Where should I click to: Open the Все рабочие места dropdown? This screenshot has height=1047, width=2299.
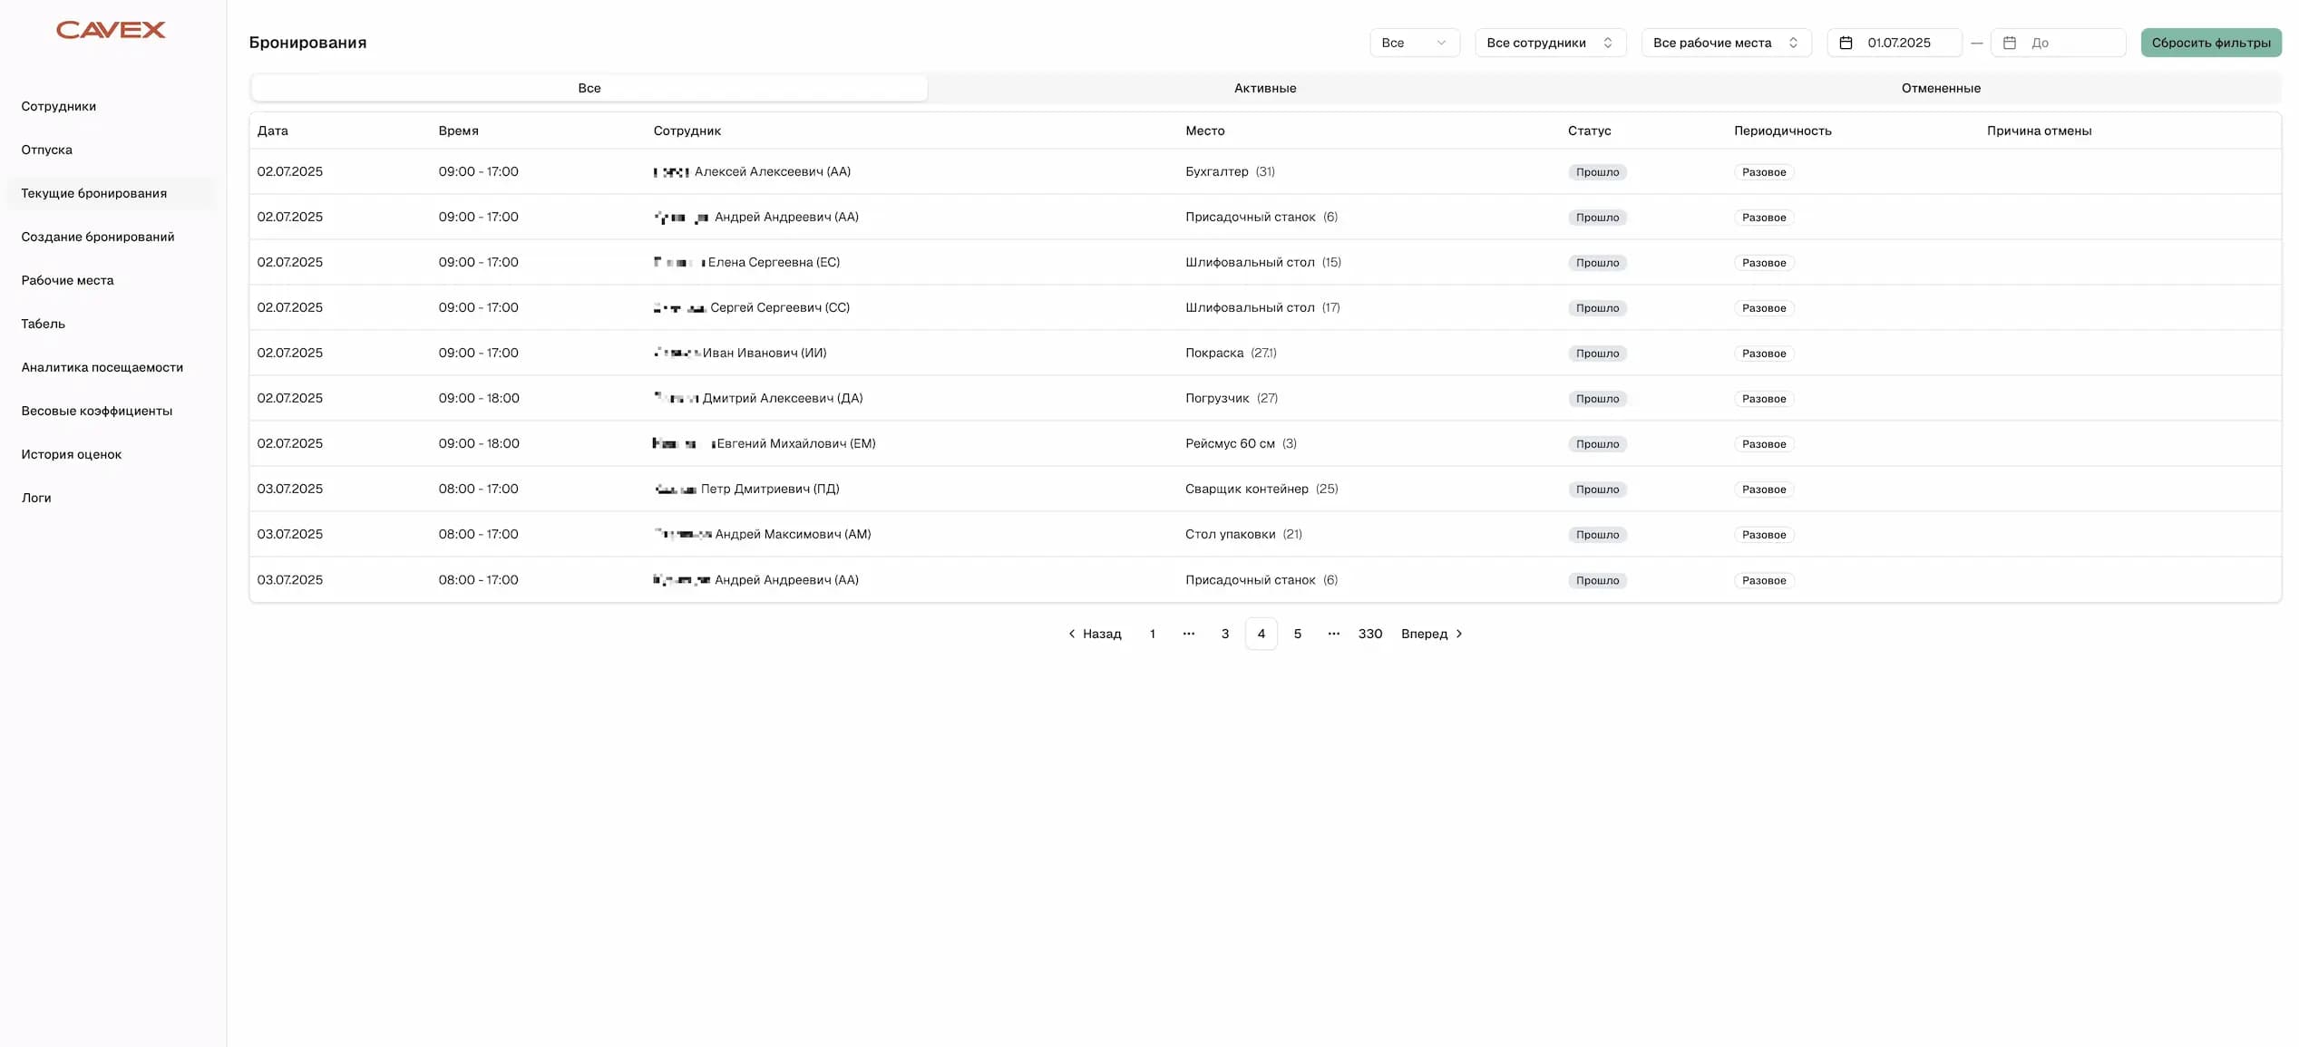point(1725,42)
